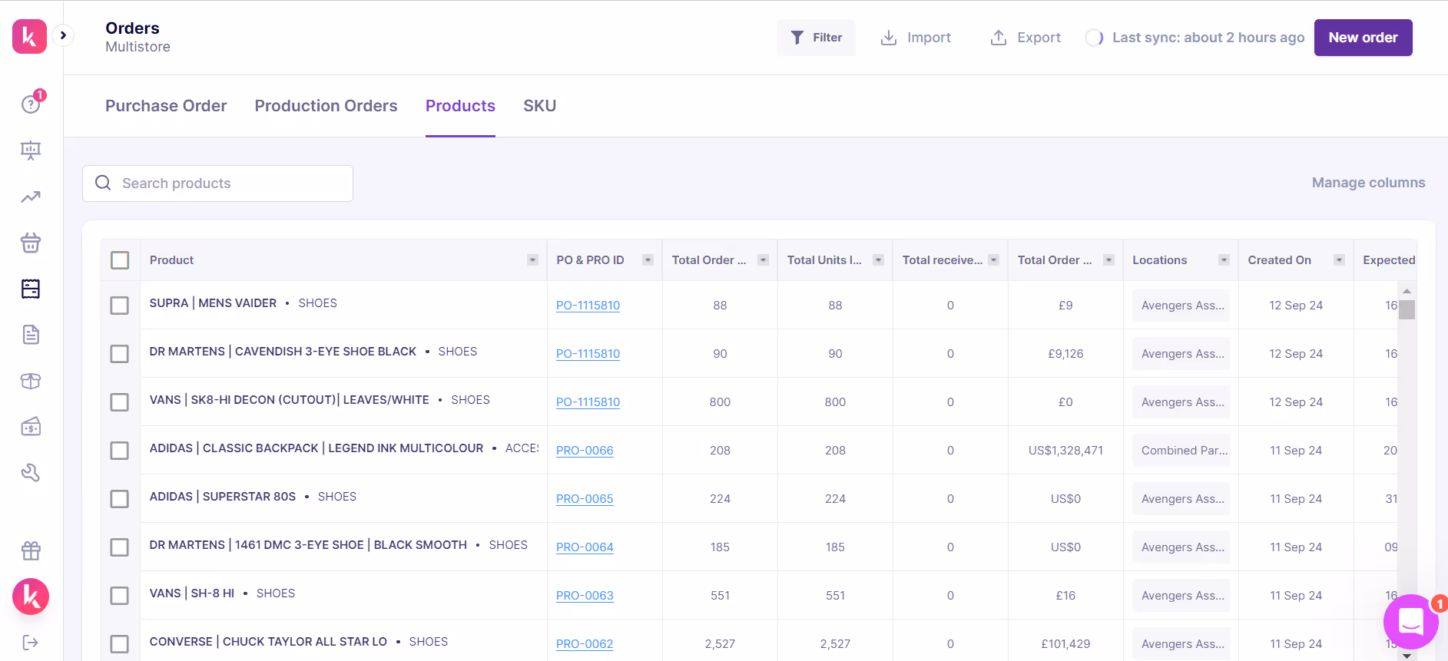1448x661 pixels.
Task: Click Avengers Ass... chip in SUPRA row
Action: click(1181, 306)
